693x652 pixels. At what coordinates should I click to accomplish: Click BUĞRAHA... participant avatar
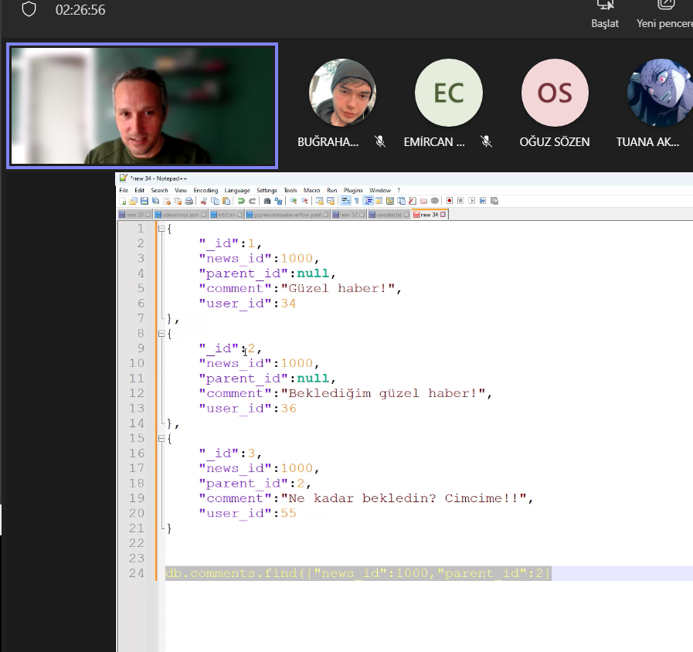tap(342, 93)
